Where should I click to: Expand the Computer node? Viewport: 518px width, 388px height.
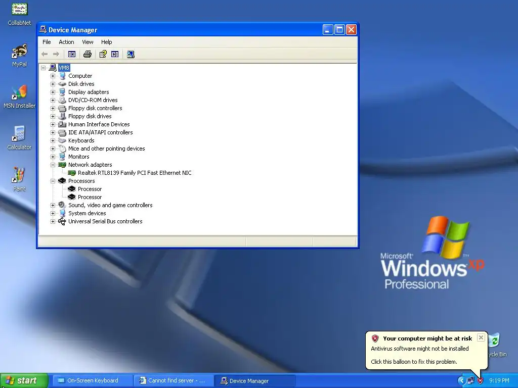[53, 76]
